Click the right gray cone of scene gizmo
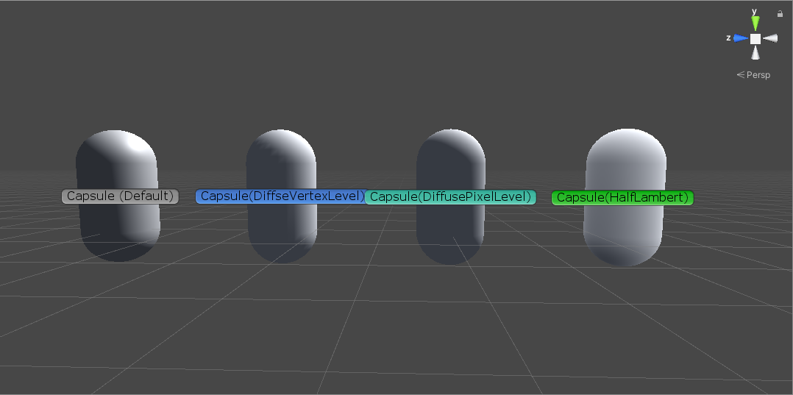Viewport: 793px width, 395px height. tap(769, 38)
